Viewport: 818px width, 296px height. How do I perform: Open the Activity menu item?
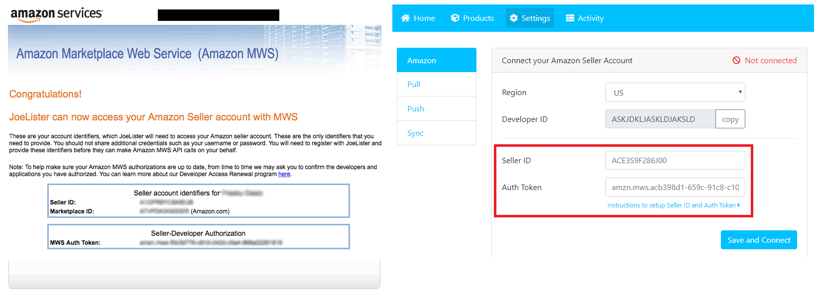click(585, 18)
